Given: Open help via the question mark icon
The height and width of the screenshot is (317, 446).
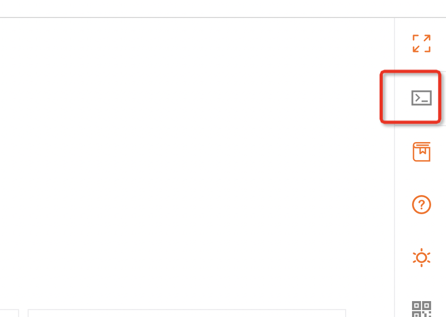Looking at the screenshot, I should point(421,205).
